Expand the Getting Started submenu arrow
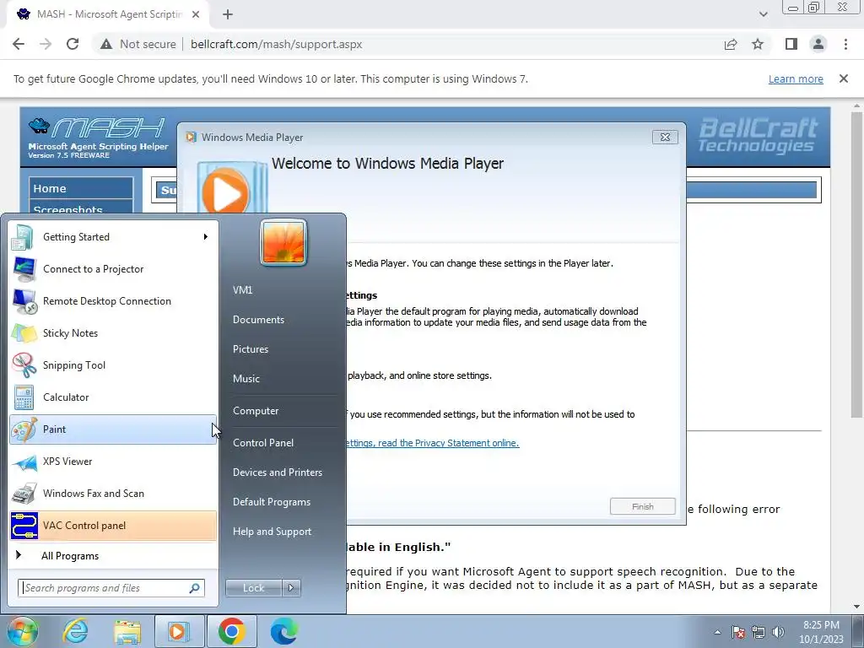 point(206,237)
